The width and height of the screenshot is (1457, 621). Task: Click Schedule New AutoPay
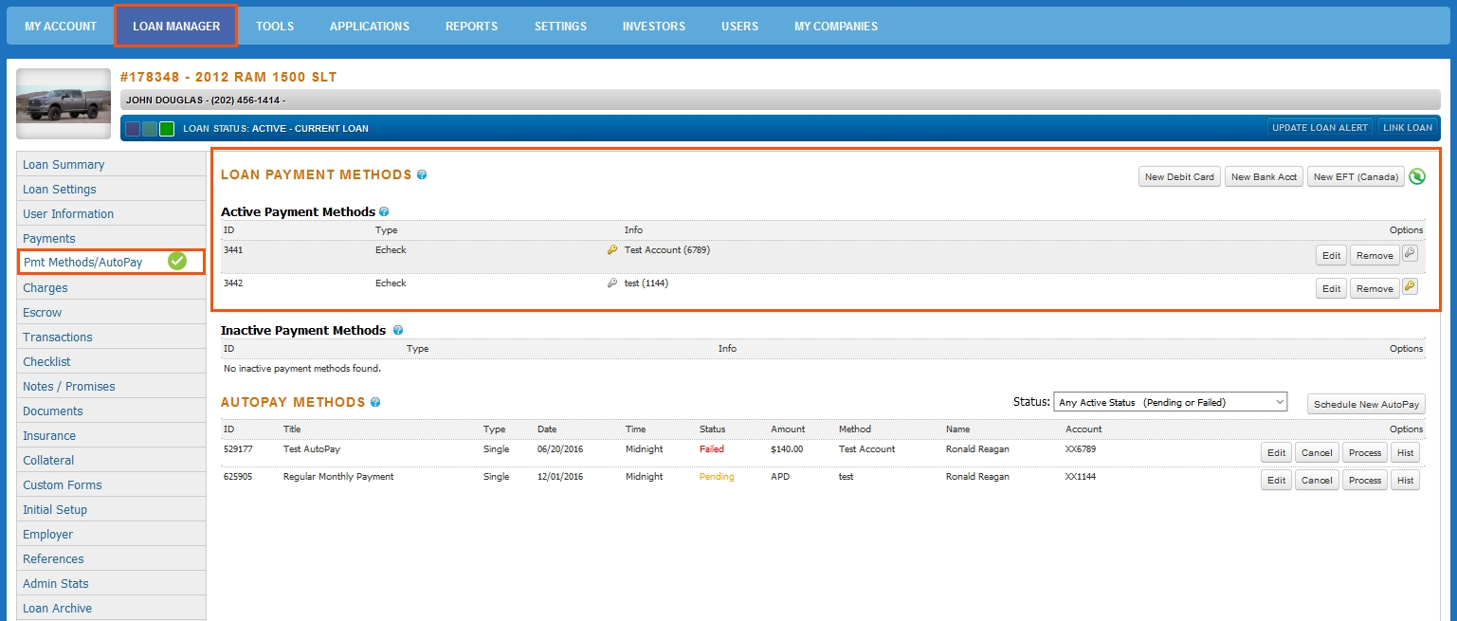(x=1366, y=404)
